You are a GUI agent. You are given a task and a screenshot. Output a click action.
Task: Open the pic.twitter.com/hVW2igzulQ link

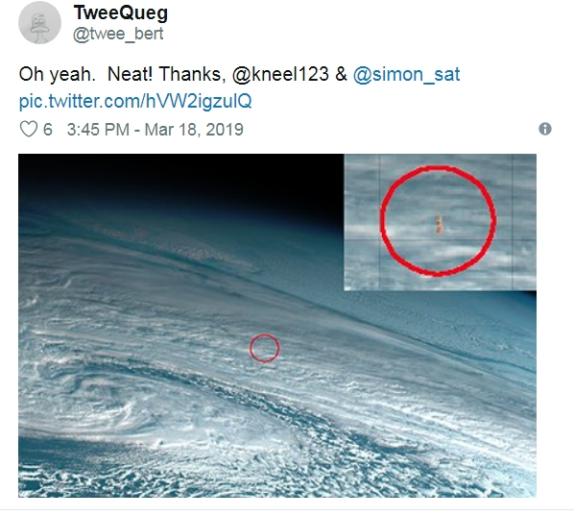click(x=135, y=101)
